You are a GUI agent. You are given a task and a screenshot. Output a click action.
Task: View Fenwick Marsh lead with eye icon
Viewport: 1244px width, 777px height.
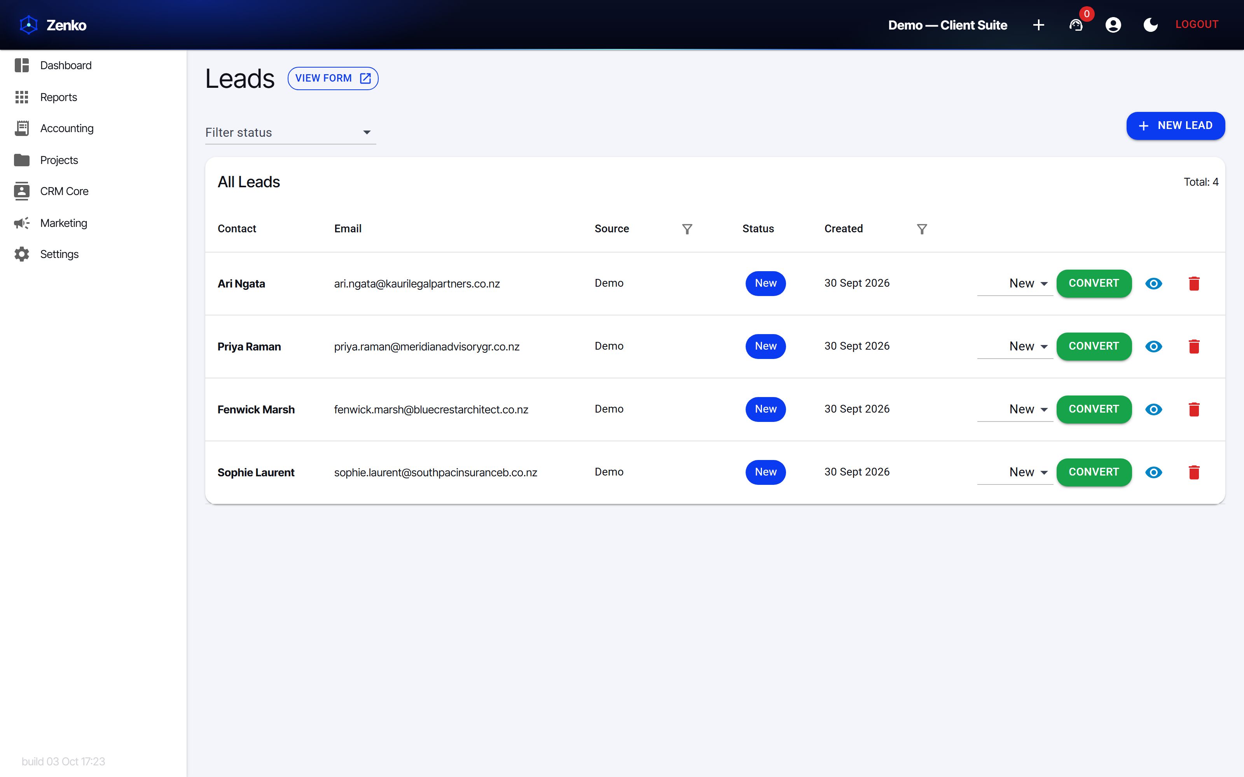pyautogui.click(x=1154, y=409)
